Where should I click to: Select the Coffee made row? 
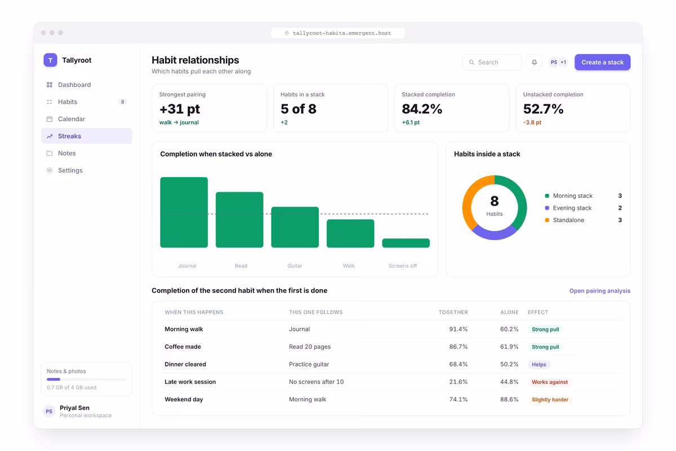click(391, 347)
